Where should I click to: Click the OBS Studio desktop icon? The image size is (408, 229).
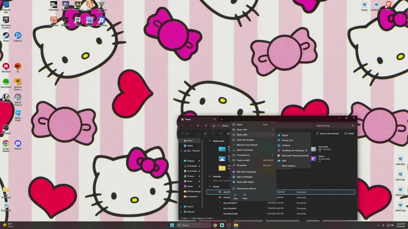pyautogui.click(x=6, y=129)
